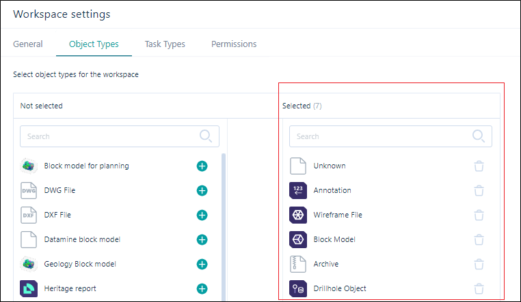Add Datamine block model type
The height and width of the screenshot is (302, 521).
click(202, 239)
